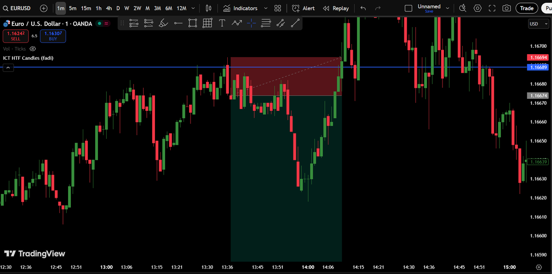
Task: Take a chart screenshot with the camera icon
Action: pyautogui.click(x=507, y=8)
